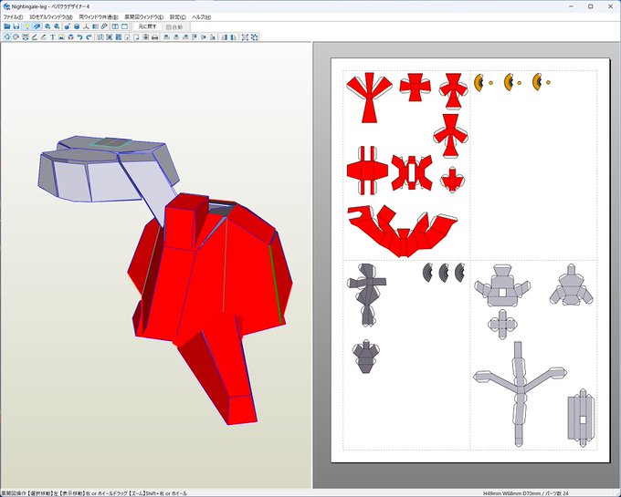Switch to the single-pane layout icon
The width and height of the screenshot is (621, 497).
[124, 26]
